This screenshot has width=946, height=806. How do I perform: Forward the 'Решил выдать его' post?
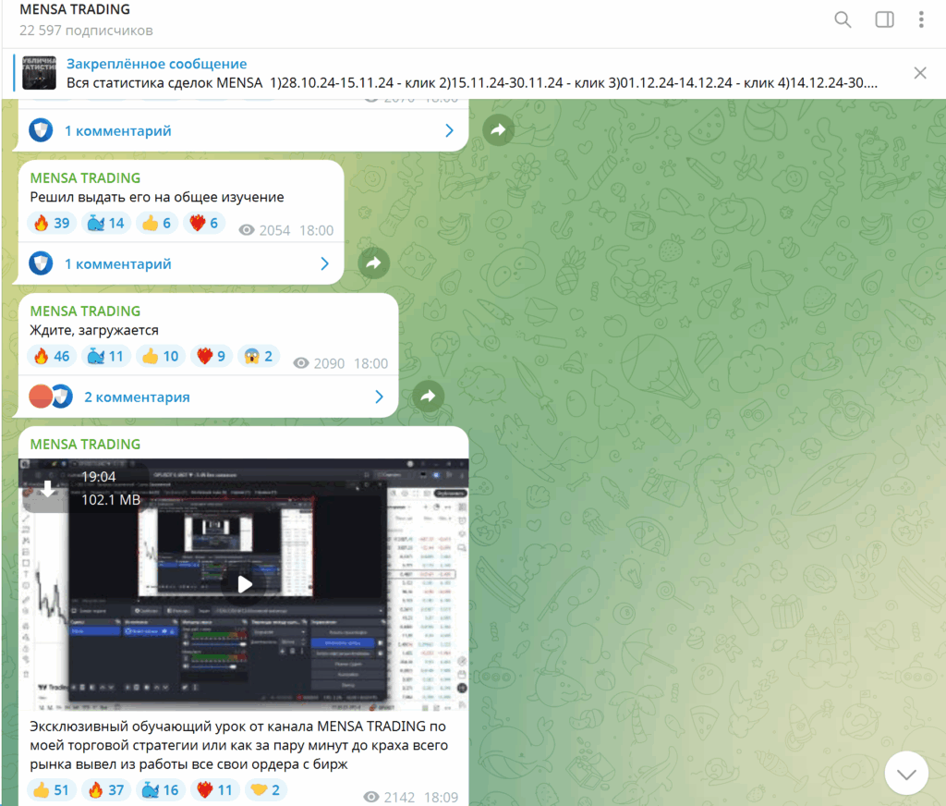tap(373, 263)
